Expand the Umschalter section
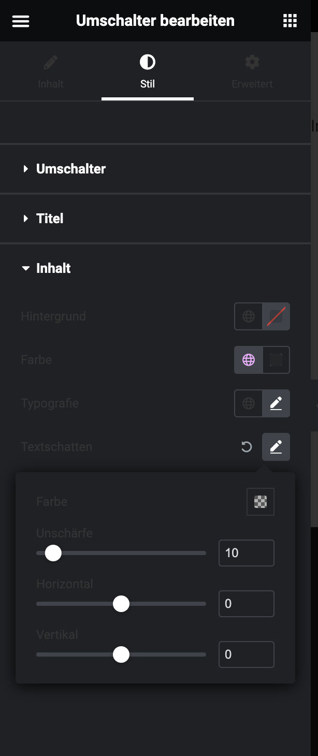The image size is (318, 756). [x=71, y=169]
